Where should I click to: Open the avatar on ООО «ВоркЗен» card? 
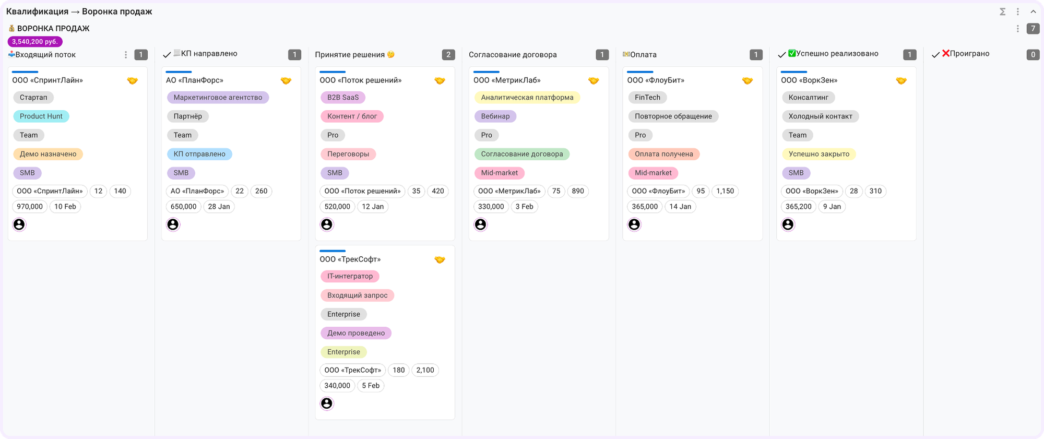coord(788,224)
